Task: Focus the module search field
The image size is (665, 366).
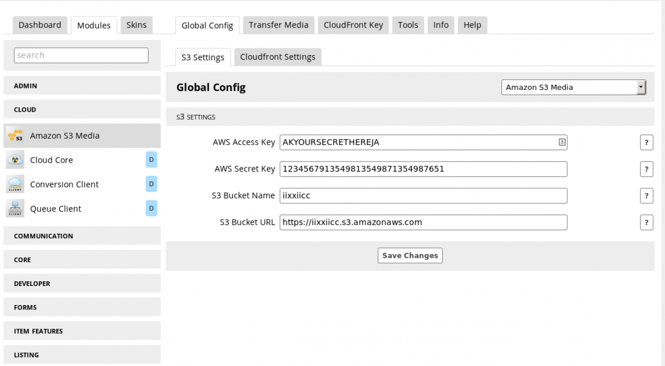Action: [81, 55]
